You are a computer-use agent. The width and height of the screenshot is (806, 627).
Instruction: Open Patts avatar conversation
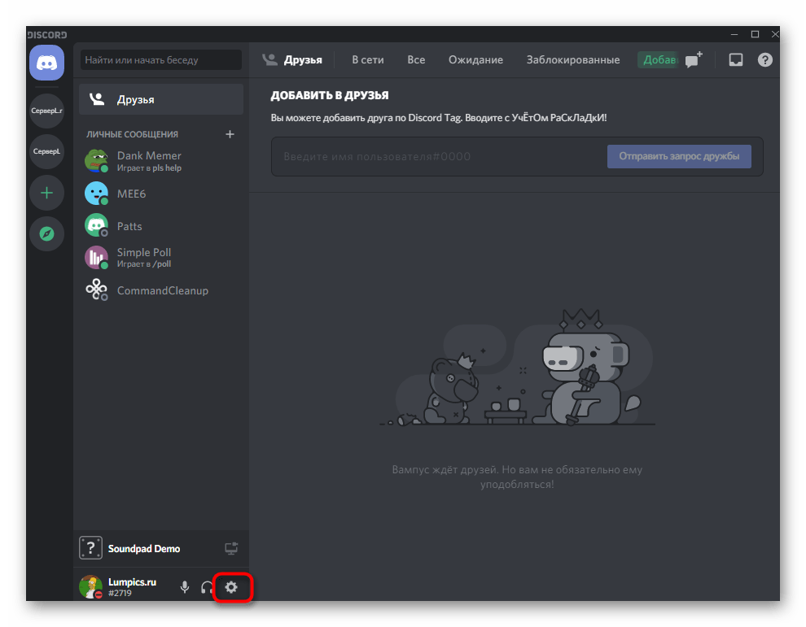coord(97,225)
